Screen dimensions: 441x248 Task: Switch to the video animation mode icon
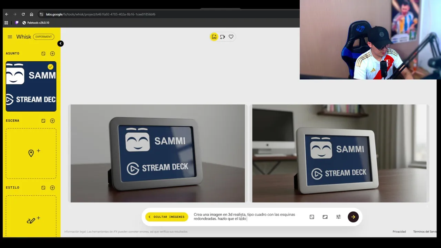pyautogui.click(x=223, y=37)
